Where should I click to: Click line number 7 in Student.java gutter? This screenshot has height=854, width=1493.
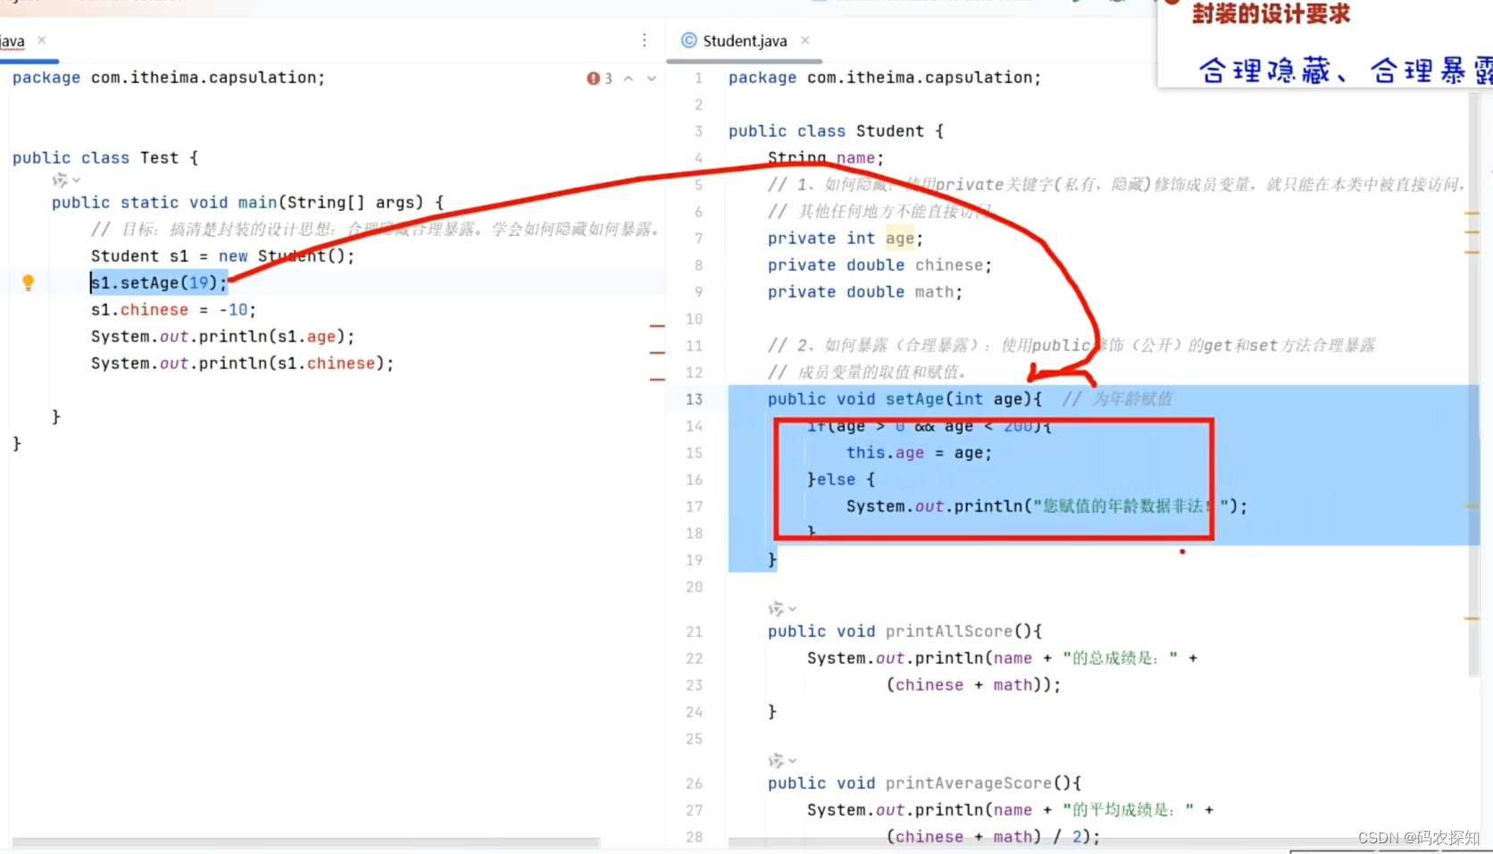pos(698,239)
